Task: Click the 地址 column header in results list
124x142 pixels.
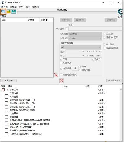Action: pyautogui.click(x=13, y=20)
